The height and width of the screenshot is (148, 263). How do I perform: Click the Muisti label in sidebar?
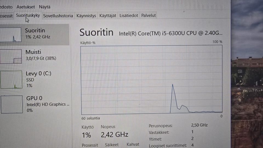coord(33,52)
